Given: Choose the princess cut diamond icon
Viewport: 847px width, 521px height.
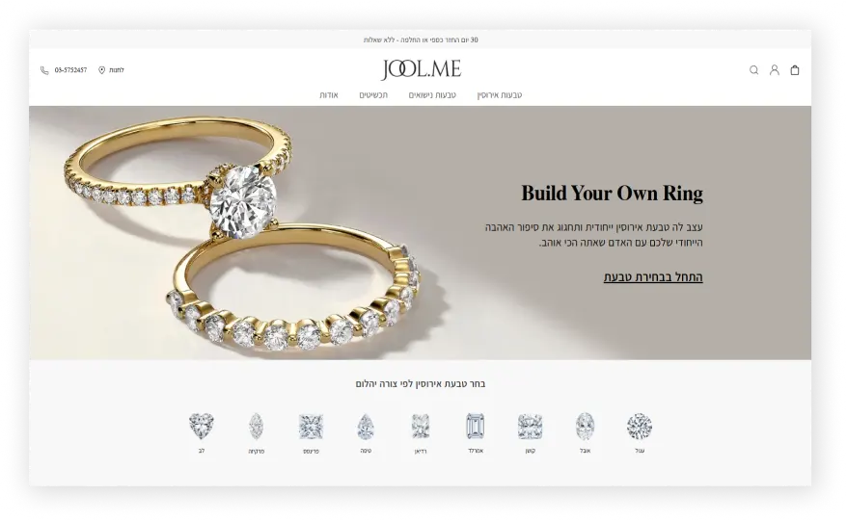Looking at the screenshot, I should coord(312,427).
